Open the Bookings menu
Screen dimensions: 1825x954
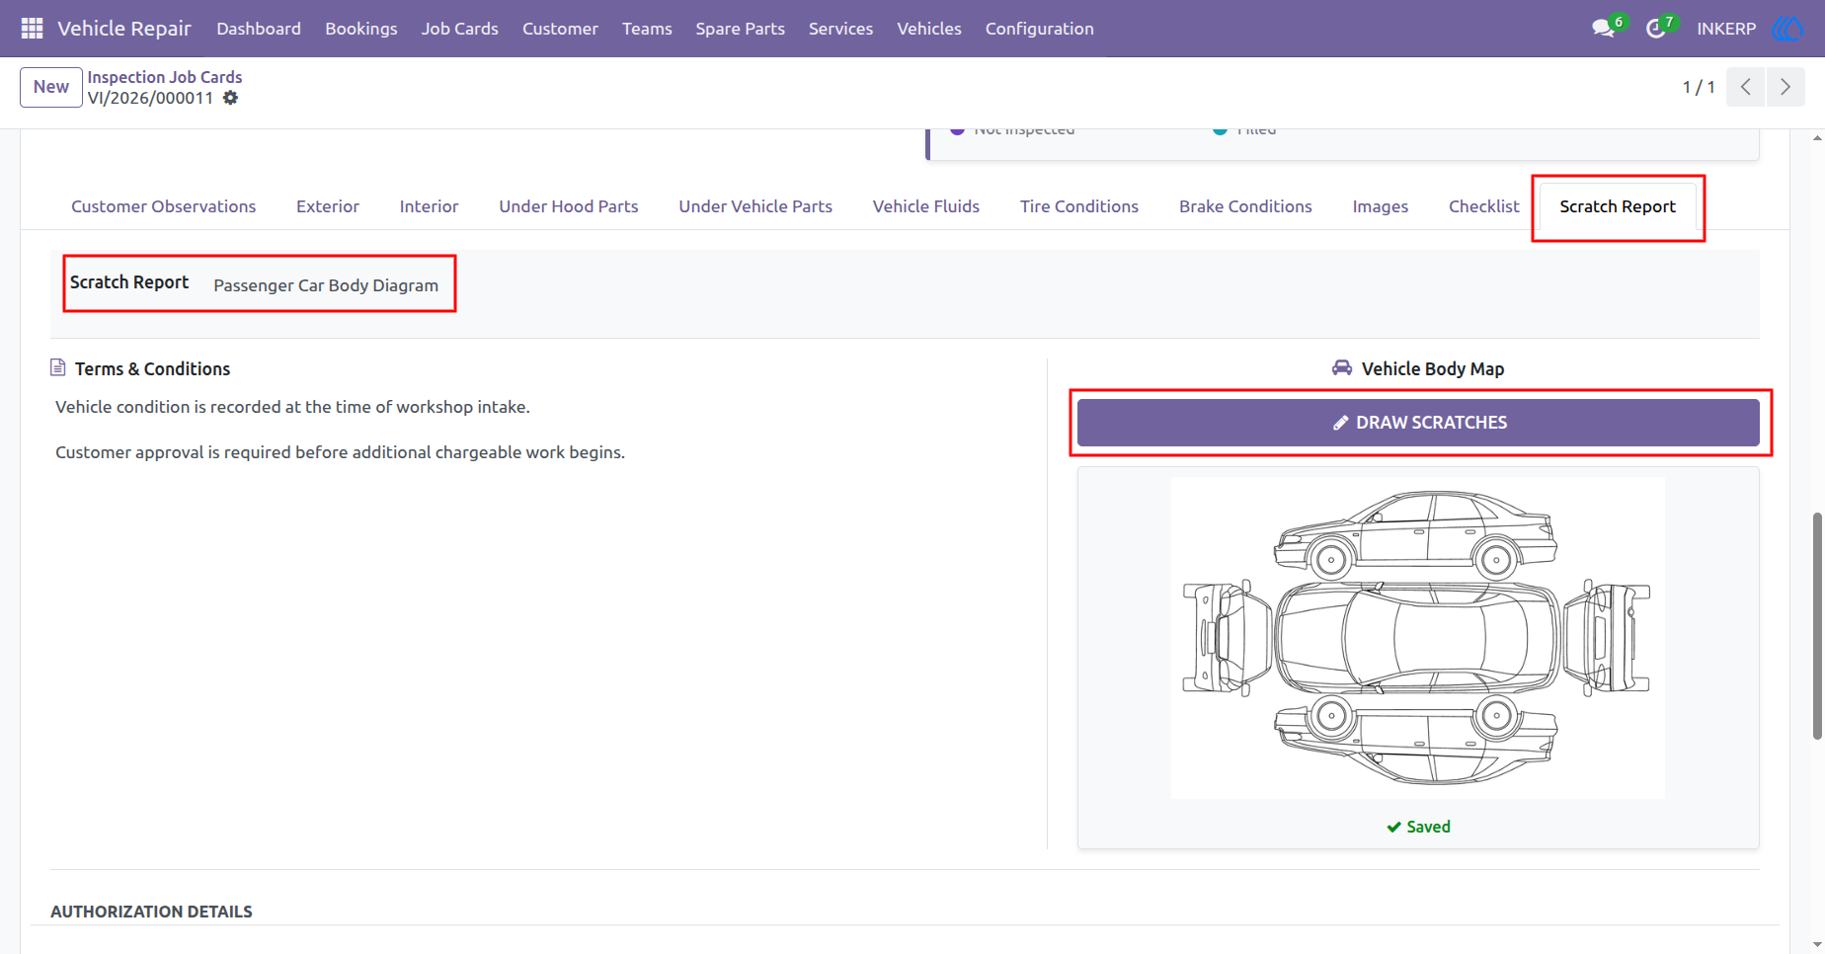pos(361,29)
